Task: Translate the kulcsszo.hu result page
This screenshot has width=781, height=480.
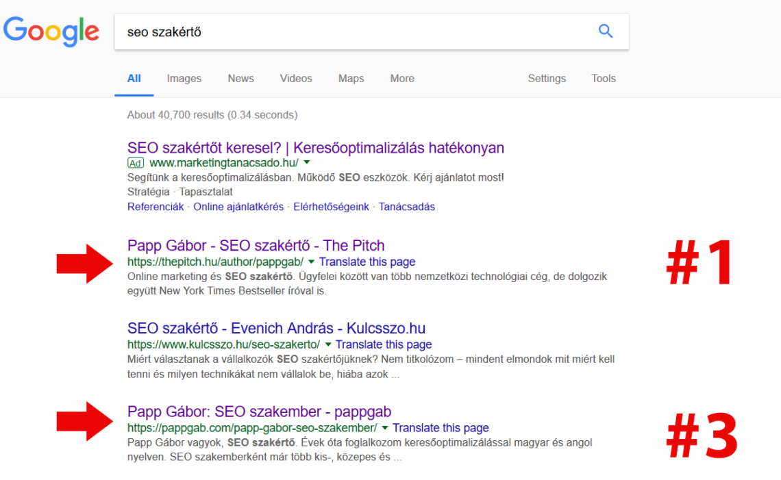Action: (x=384, y=344)
